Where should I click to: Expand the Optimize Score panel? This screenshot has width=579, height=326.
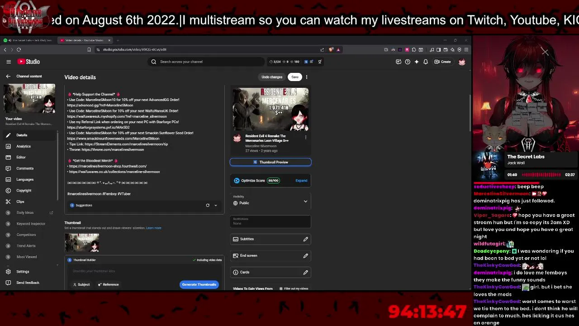tap(301, 180)
